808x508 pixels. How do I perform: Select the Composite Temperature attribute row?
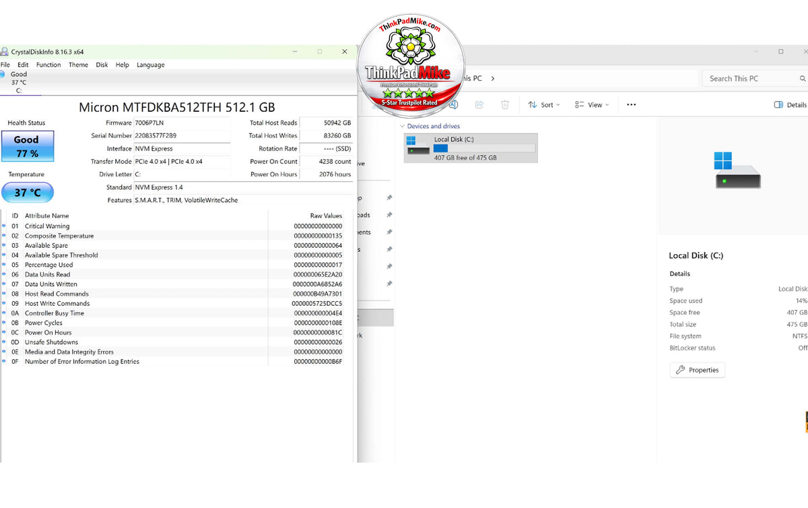(176, 236)
